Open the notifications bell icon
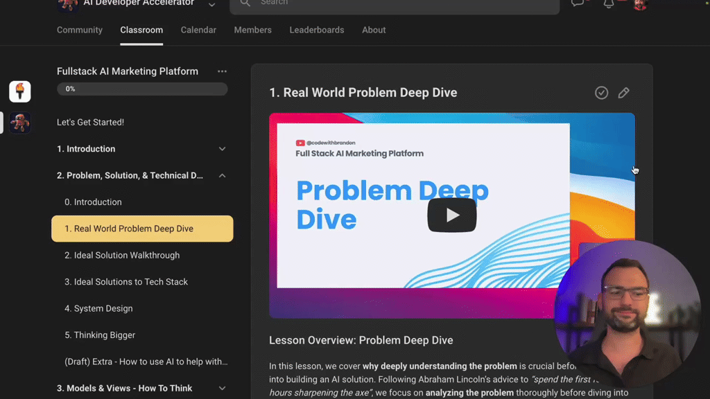710x399 pixels. 609,3
